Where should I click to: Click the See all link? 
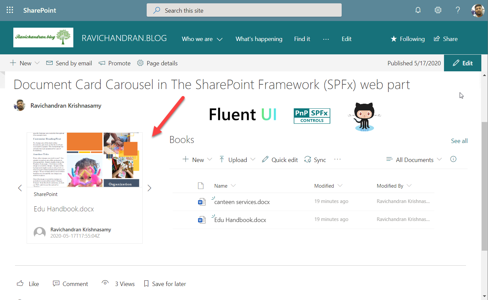[x=459, y=141]
